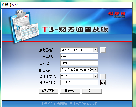
Task: Click the T3 product title graphic
Action: click(75, 29)
